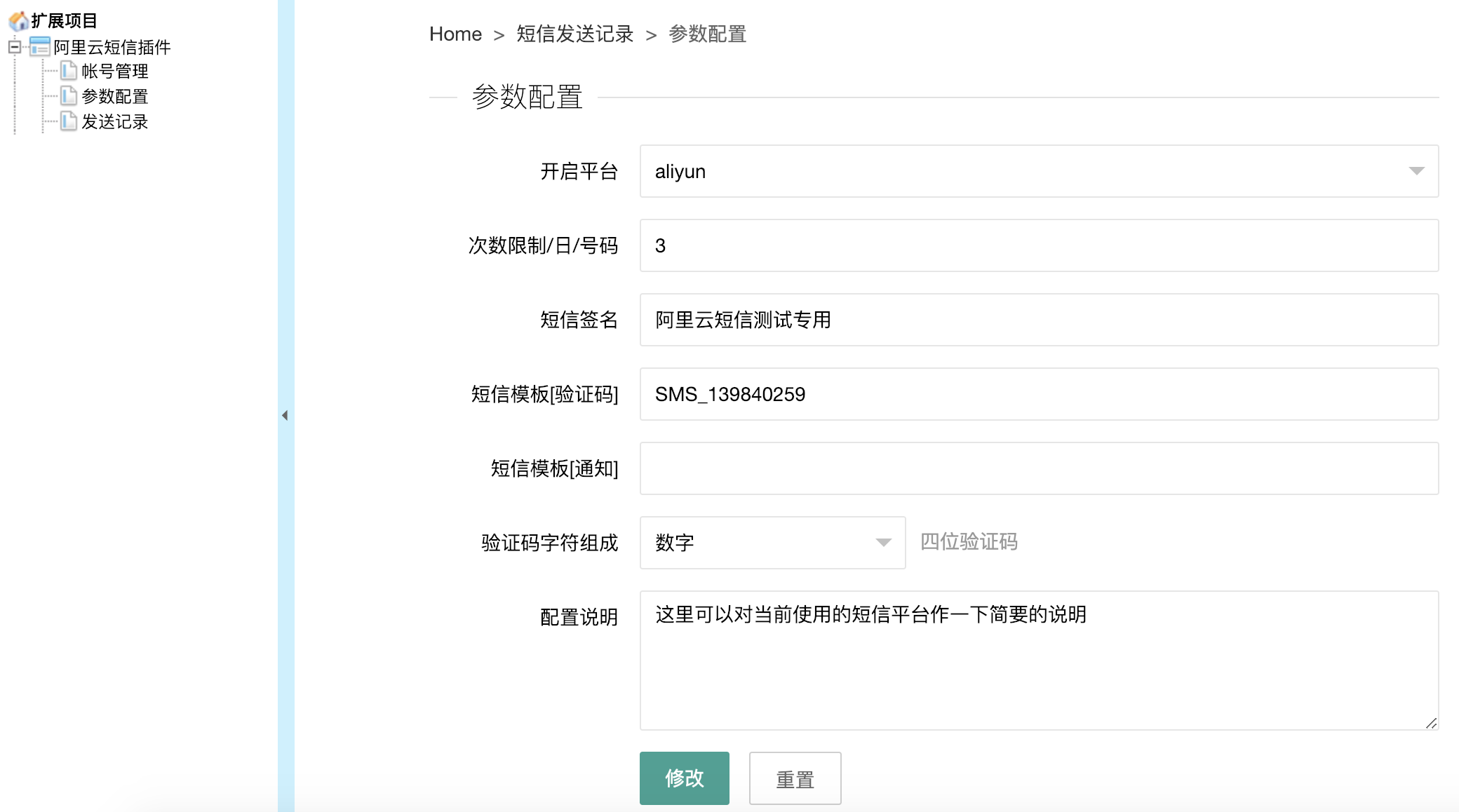The height and width of the screenshot is (812, 1459).
Task: Open the 验证码字符组成 数字 dropdown
Action: click(772, 543)
